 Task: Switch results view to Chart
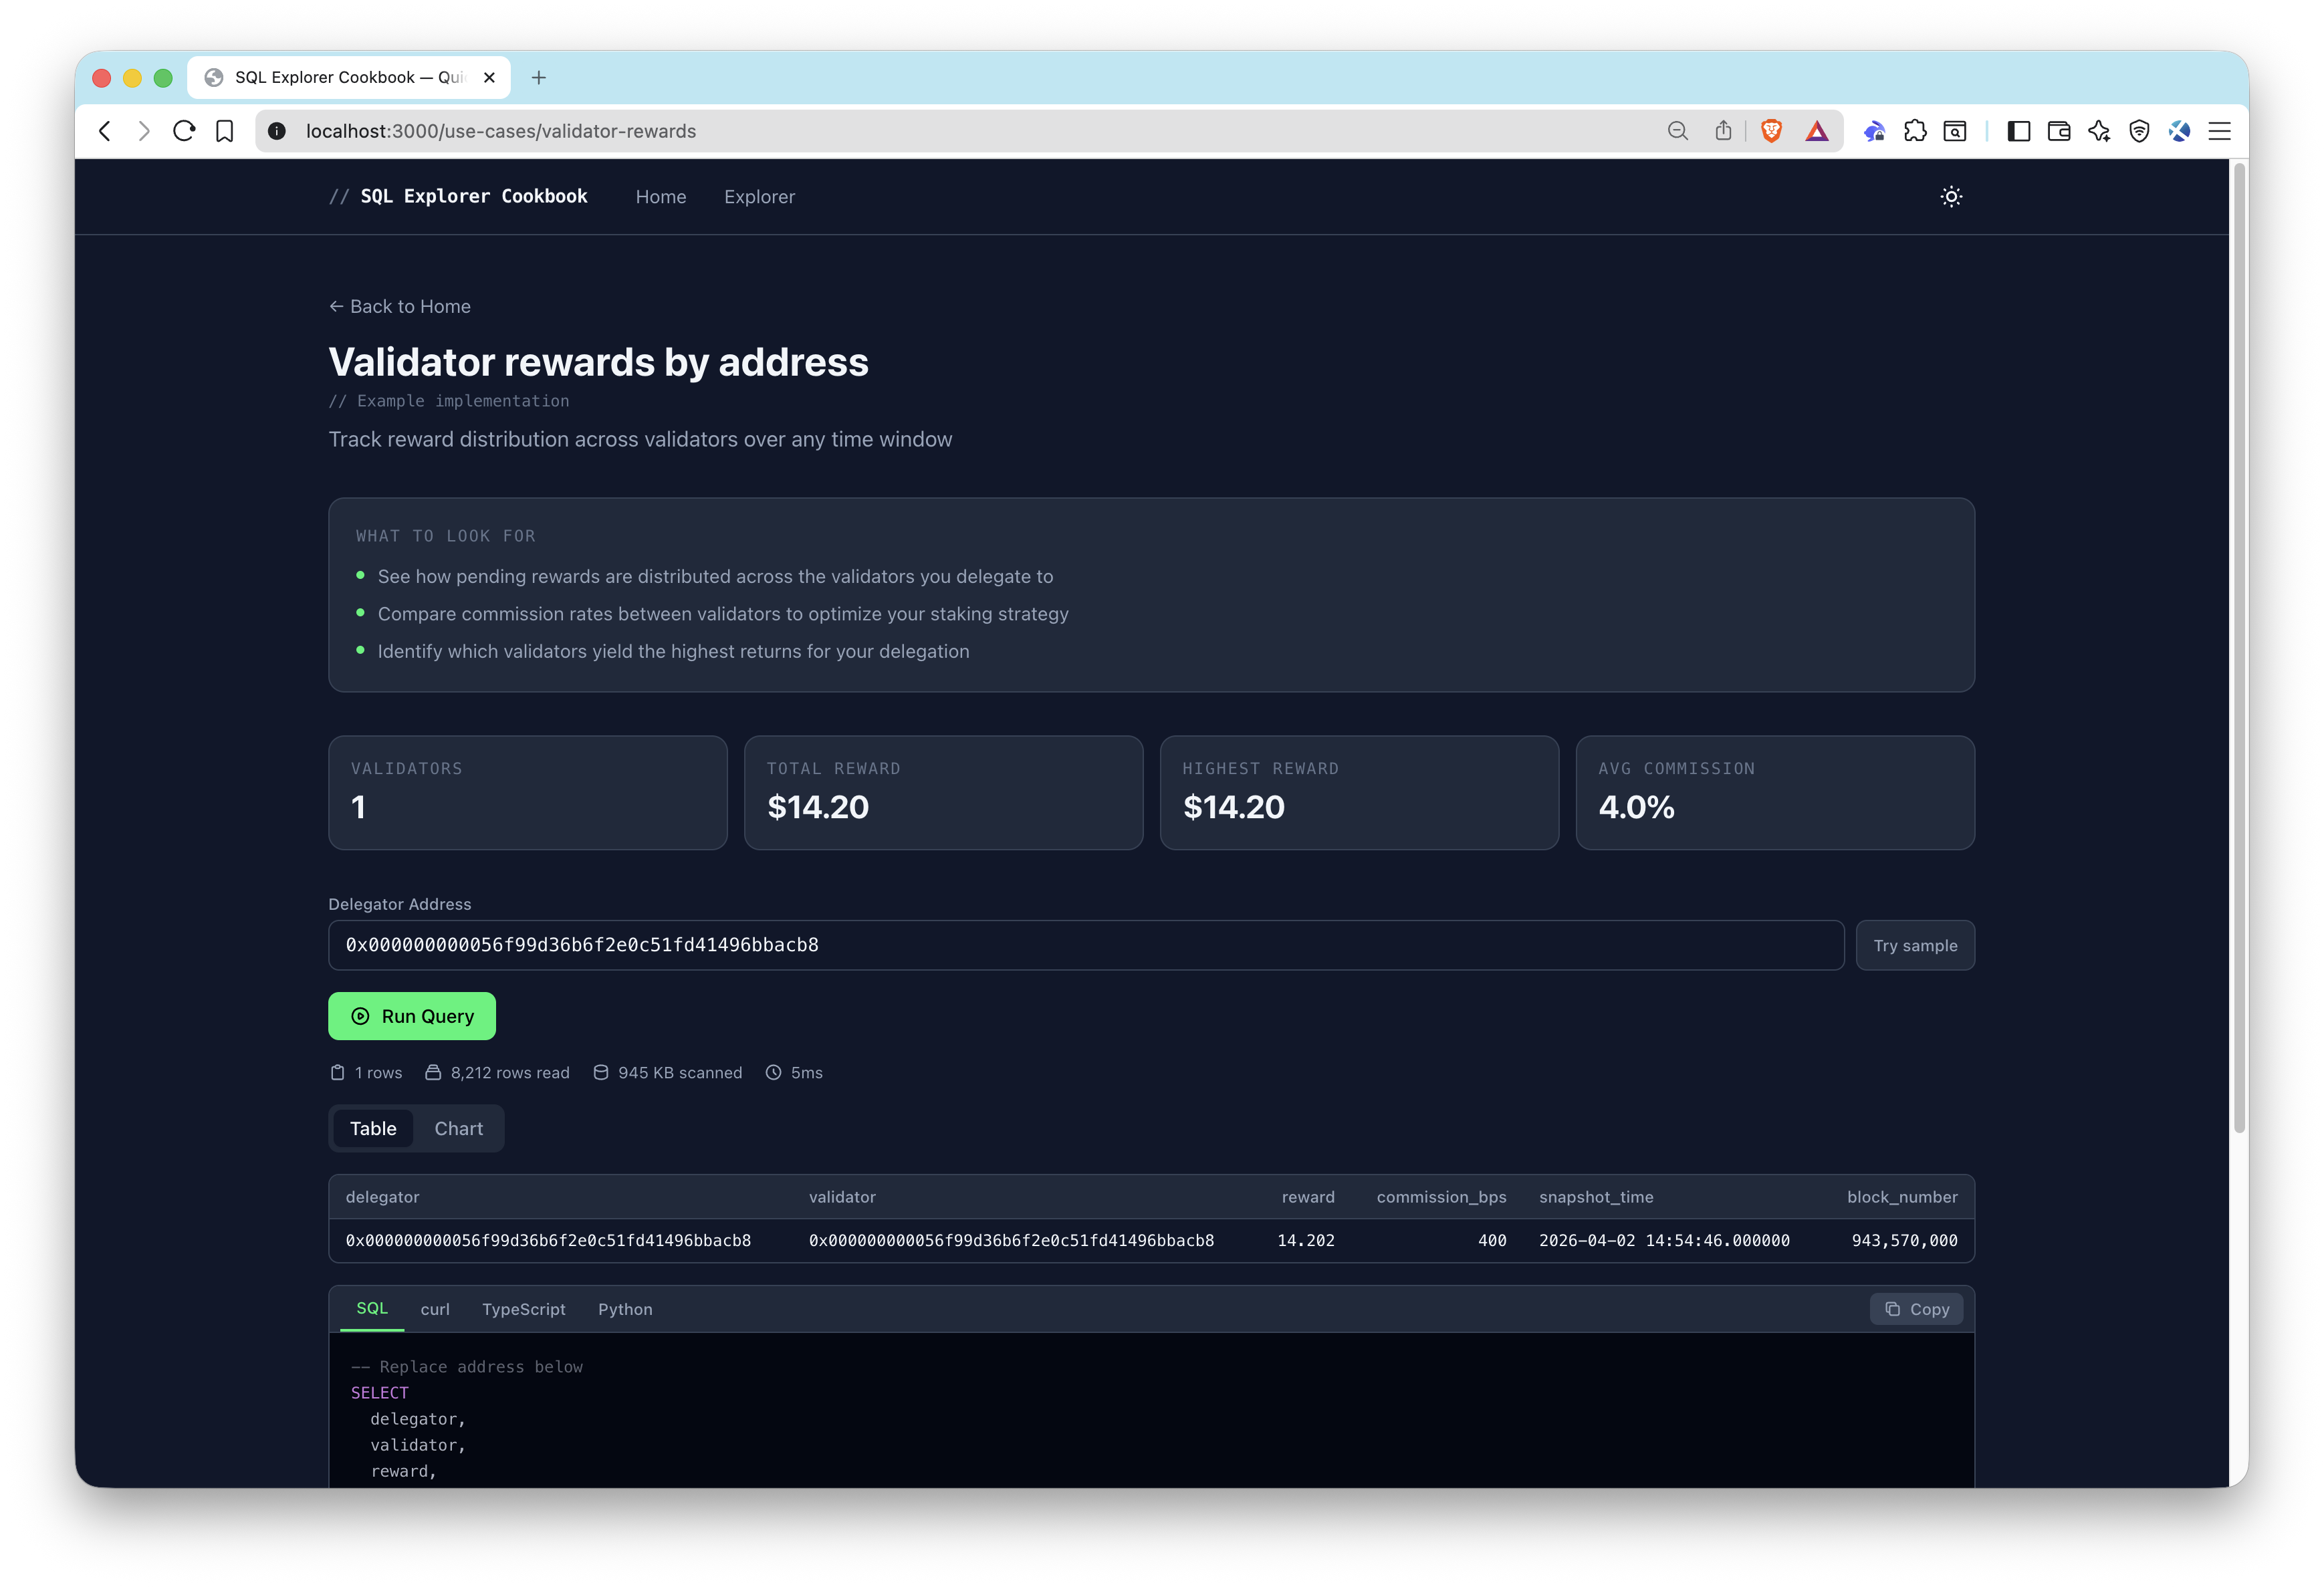coord(458,1128)
